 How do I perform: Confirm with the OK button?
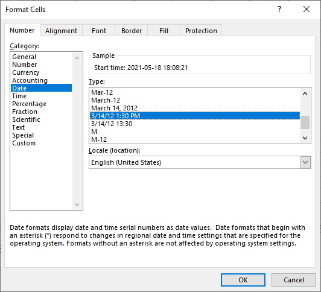point(243,280)
